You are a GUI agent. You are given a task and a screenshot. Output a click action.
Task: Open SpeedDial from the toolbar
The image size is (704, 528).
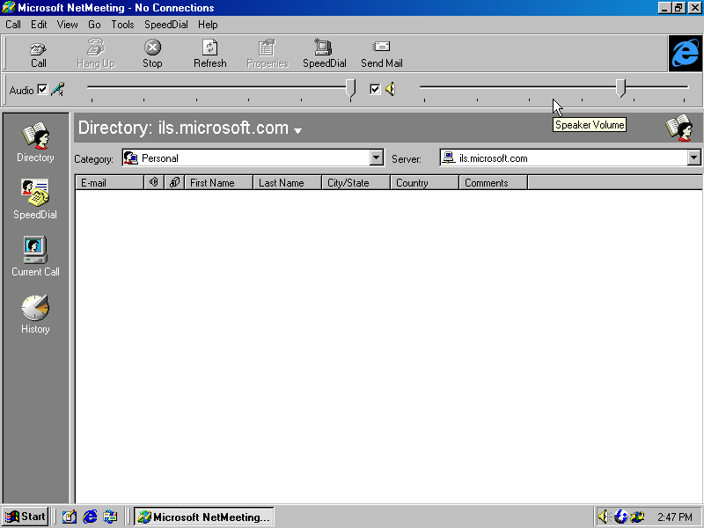coord(324,54)
